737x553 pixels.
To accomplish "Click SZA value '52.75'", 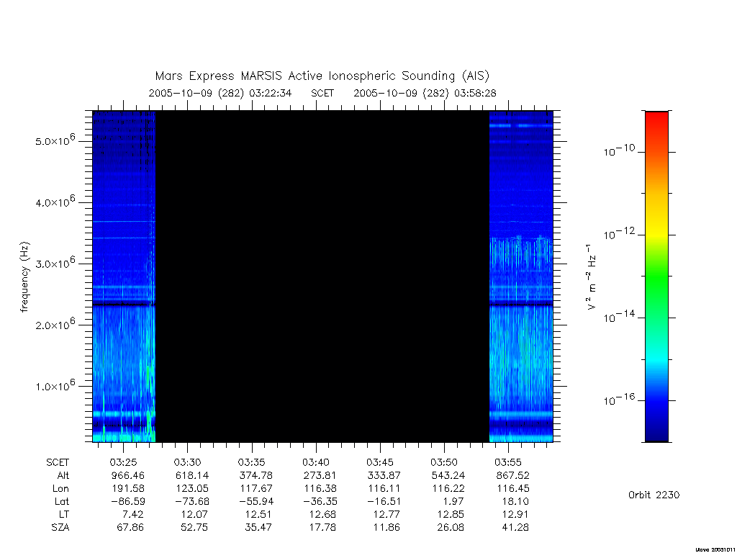I will point(194,528).
